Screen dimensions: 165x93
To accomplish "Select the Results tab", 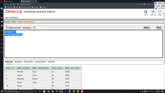I will coord(9,62).
